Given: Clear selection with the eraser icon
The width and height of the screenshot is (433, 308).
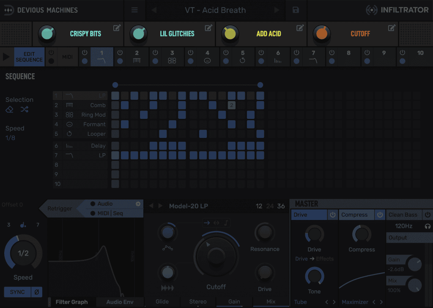Looking at the screenshot, I should pos(10,110).
